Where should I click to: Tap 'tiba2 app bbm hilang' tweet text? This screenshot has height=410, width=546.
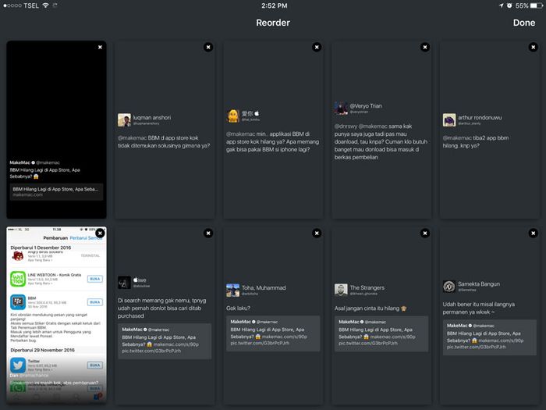click(476, 141)
